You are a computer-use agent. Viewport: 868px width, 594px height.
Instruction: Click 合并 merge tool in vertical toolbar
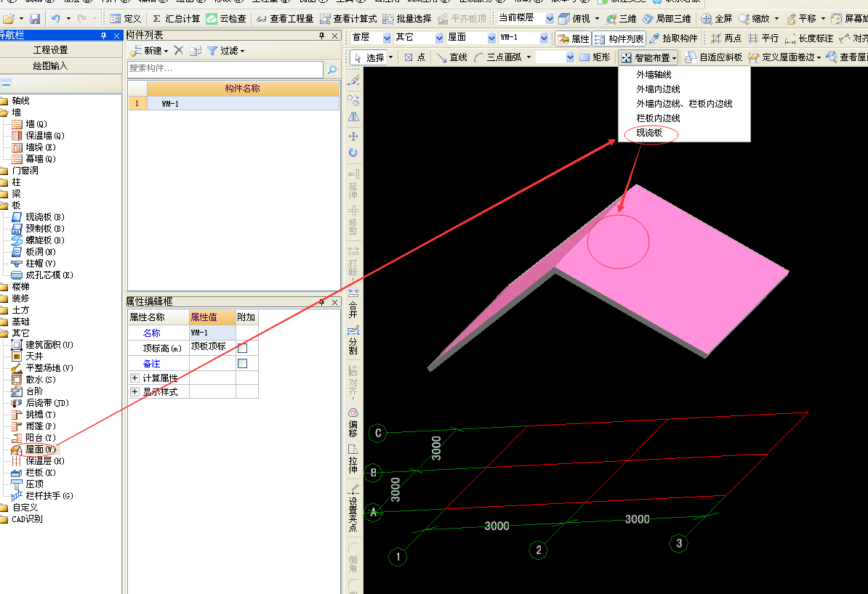[353, 303]
